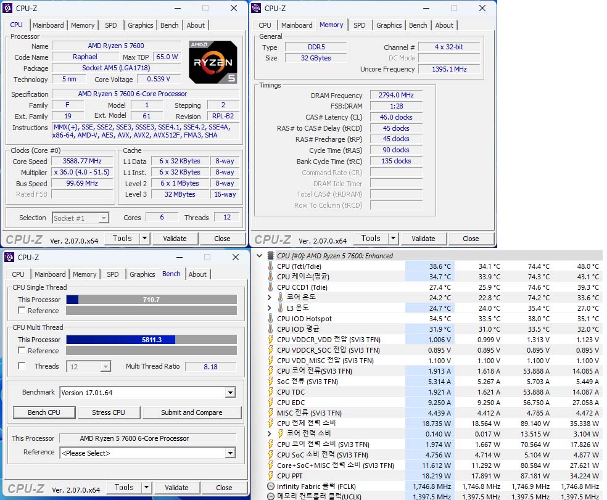Enable the Multi Thread Reference checkbox
The width and height of the screenshot is (607, 500).
coord(22,350)
